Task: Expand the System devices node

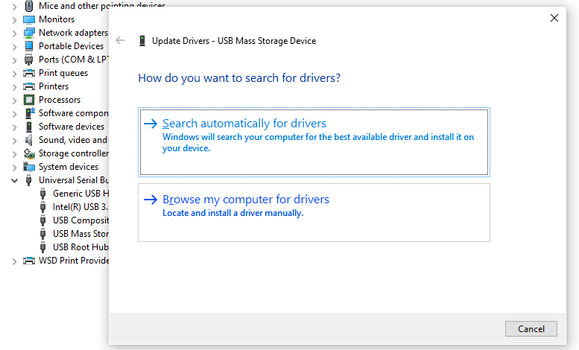Action: tap(14, 168)
